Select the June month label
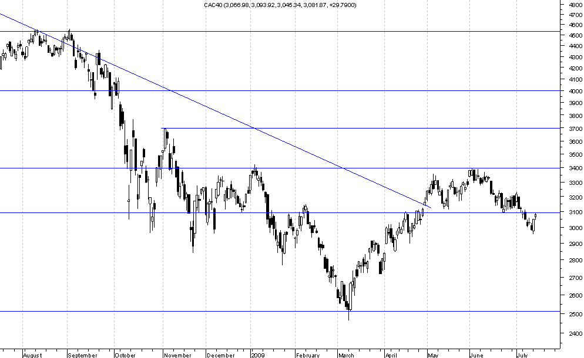The image size is (584, 358). click(x=476, y=355)
